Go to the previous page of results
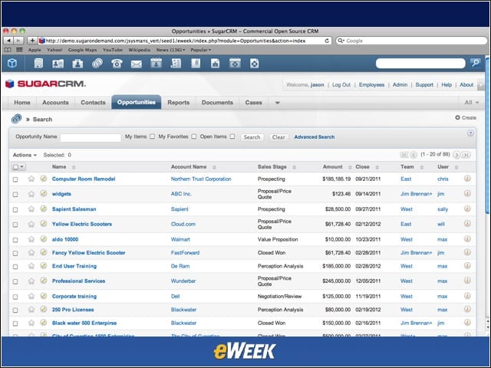Screen dimensions: 491x368 (x=414, y=155)
